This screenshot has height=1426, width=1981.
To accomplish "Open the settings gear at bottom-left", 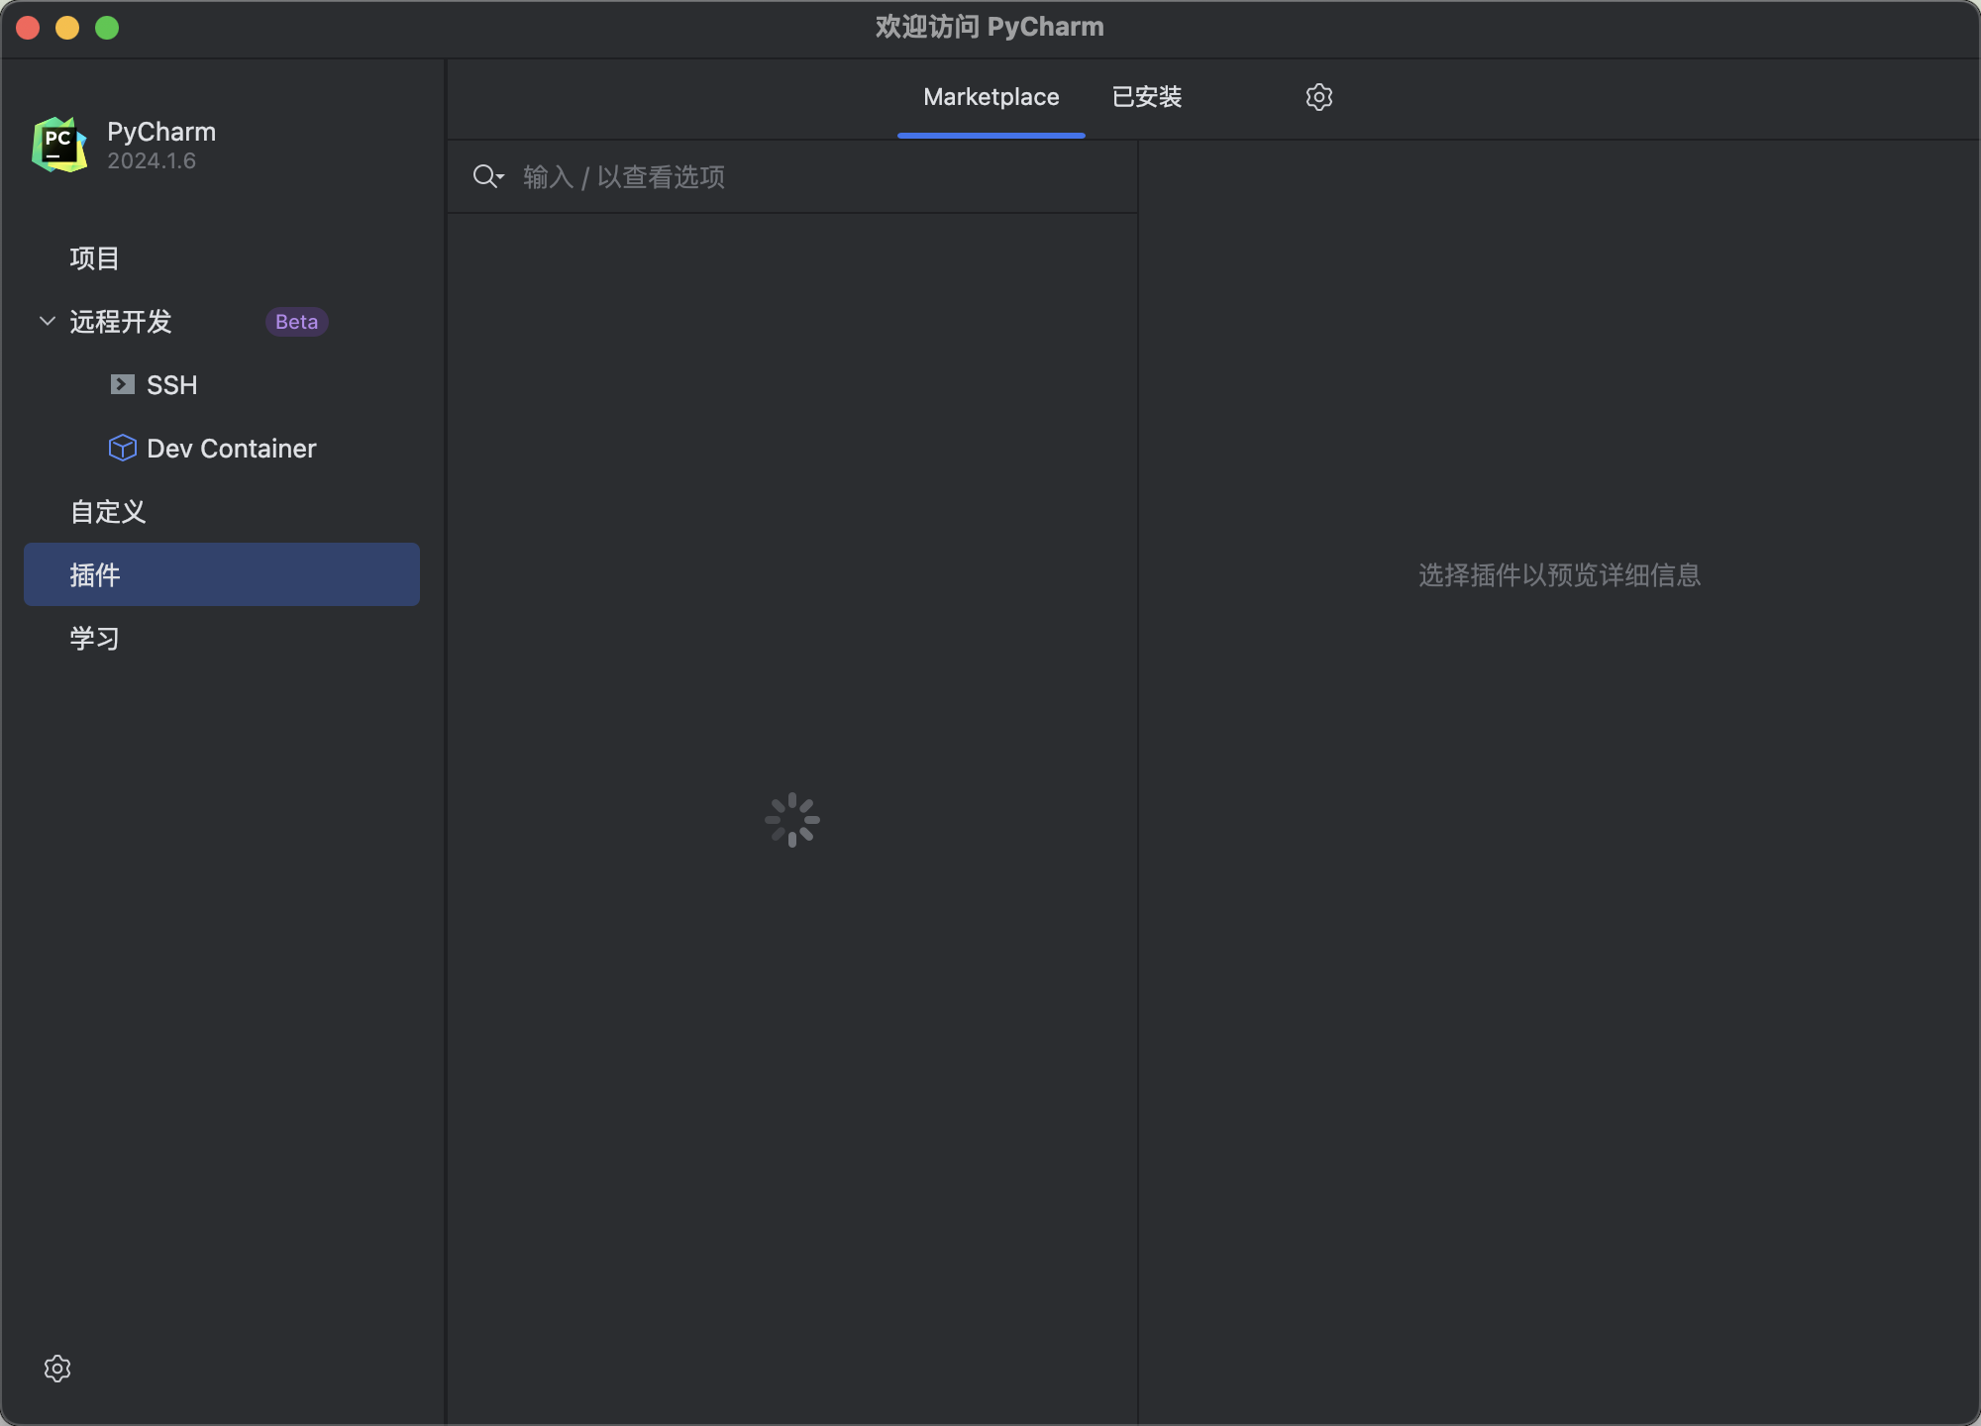I will [x=57, y=1368].
